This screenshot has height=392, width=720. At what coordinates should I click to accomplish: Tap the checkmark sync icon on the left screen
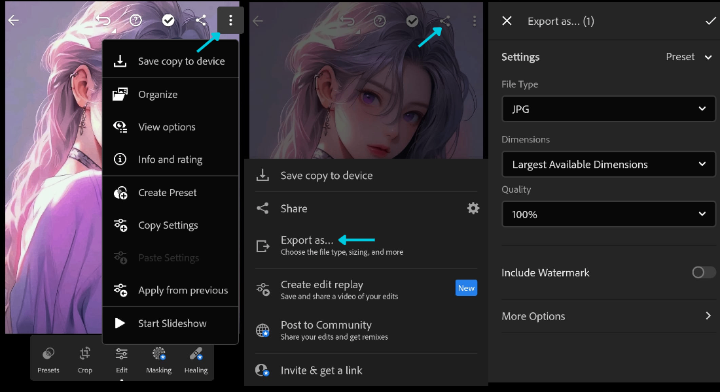[x=168, y=20]
